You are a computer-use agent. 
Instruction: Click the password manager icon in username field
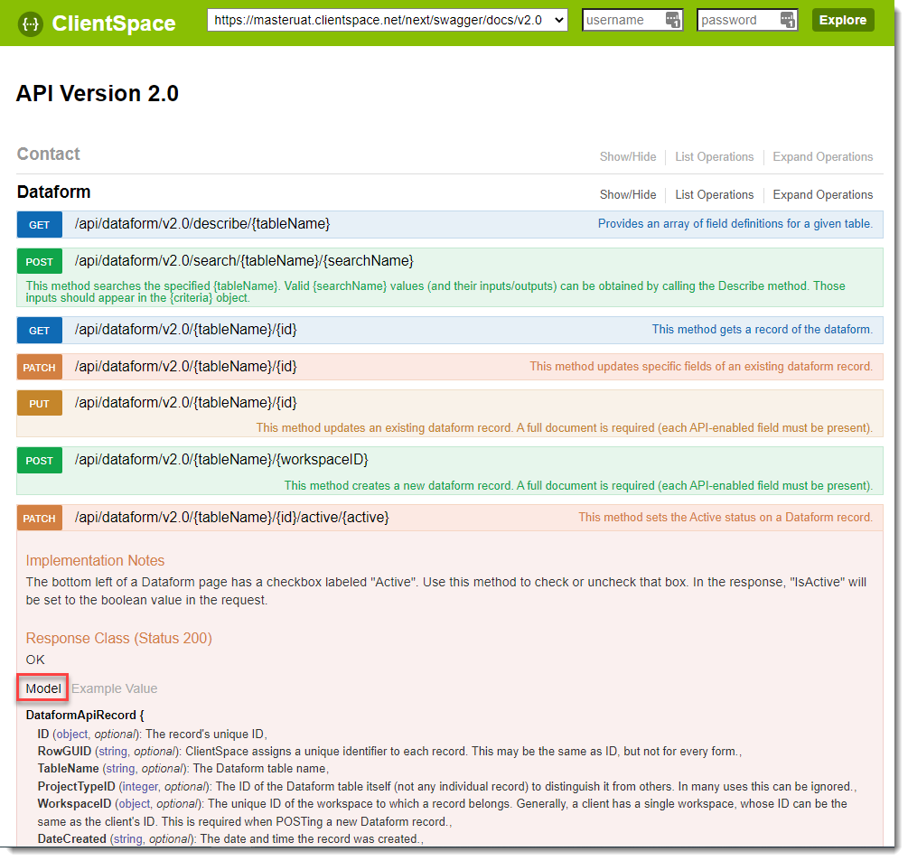pos(672,20)
